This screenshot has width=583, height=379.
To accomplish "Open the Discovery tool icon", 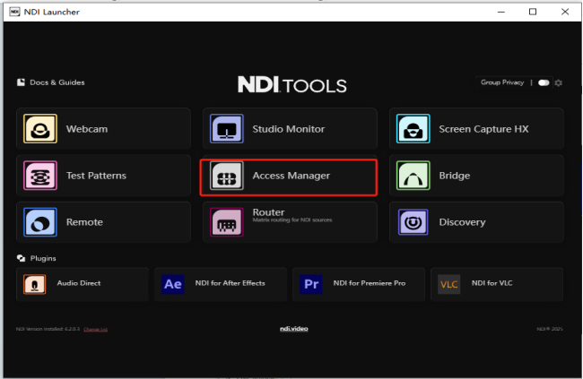I will (413, 222).
